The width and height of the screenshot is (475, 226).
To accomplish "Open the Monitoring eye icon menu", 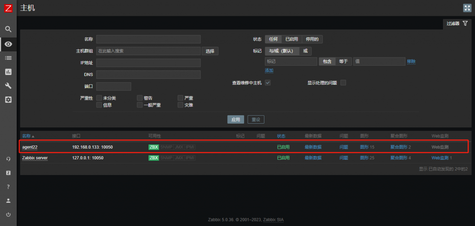I will (x=8, y=44).
